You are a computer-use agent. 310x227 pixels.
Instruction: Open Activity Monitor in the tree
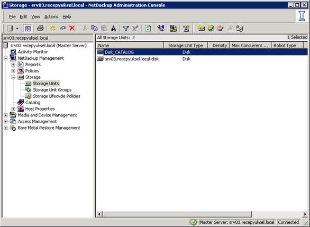(x=33, y=52)
